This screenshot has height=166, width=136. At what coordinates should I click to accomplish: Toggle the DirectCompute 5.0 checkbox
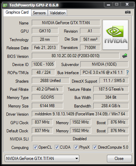click(95, 147)
